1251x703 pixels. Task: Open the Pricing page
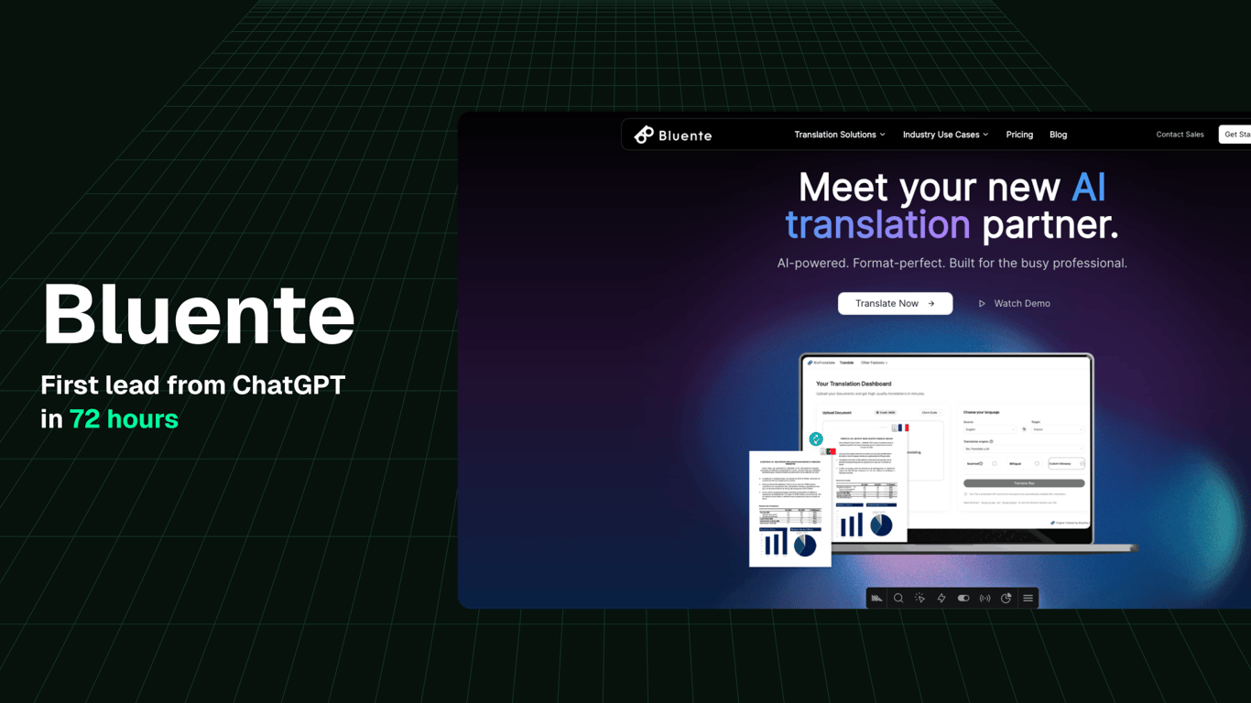(1019, 135)
